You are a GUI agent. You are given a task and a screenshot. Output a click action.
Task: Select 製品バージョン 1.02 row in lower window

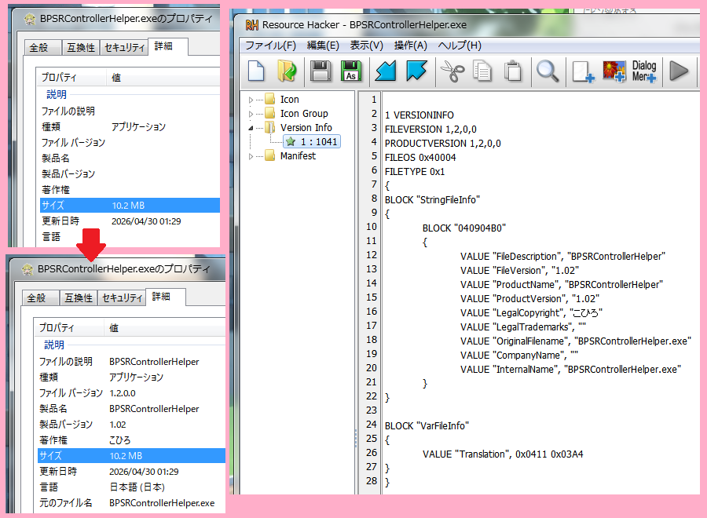point(131,425)
